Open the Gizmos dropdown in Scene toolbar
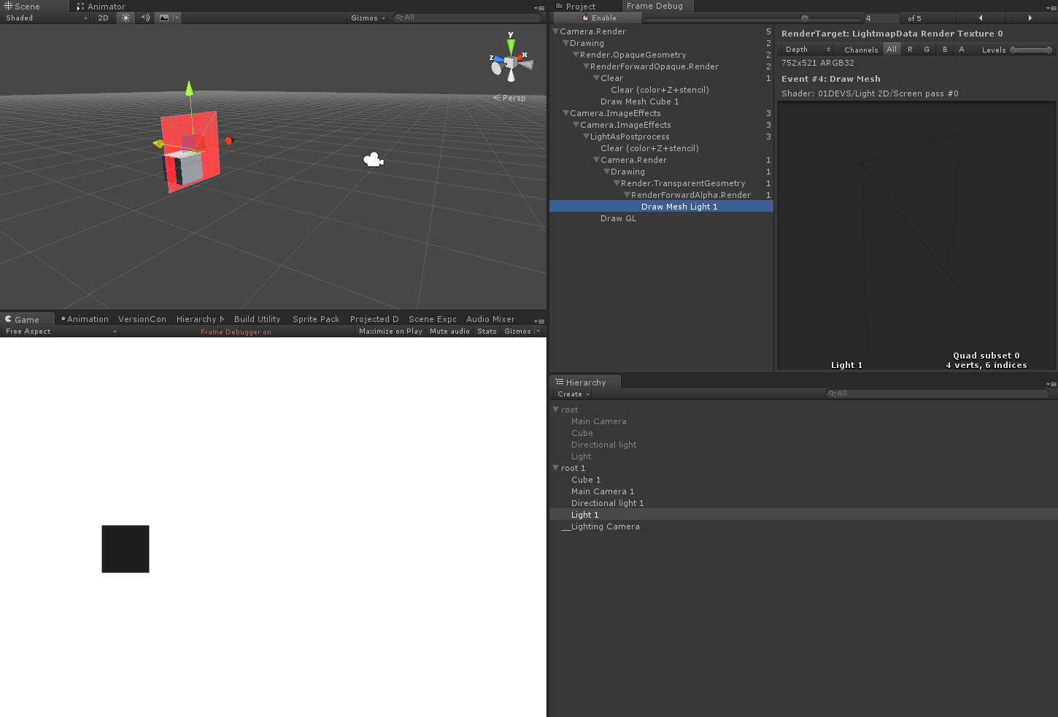Screen dimensions: 1058x717 pyautogui.click(x=368, y=18)
